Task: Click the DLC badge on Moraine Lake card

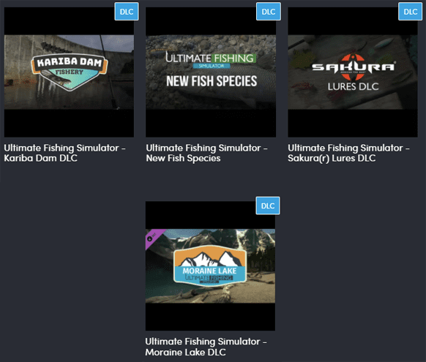Action: (x=268, y=205)
